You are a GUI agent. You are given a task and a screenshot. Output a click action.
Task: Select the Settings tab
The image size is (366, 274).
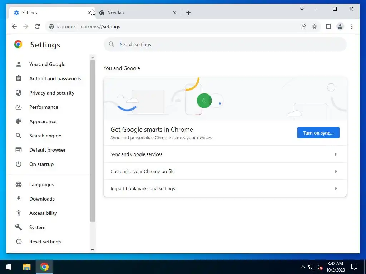52,13
